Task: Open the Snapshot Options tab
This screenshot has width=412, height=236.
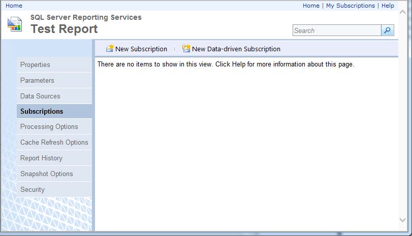Action: pos(47,174)
